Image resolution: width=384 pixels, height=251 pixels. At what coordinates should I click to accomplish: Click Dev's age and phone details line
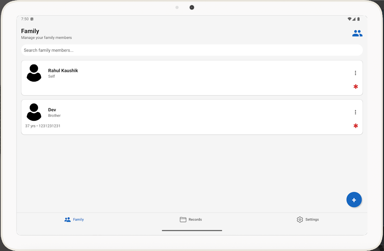coord(43,126)
